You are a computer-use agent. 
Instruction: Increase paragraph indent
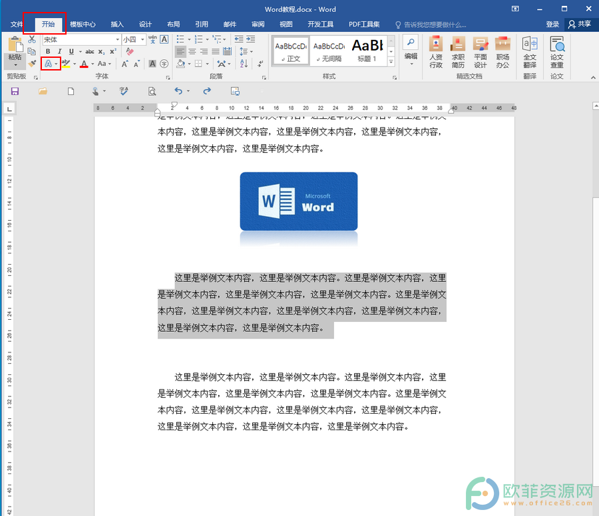click(251, 39)
